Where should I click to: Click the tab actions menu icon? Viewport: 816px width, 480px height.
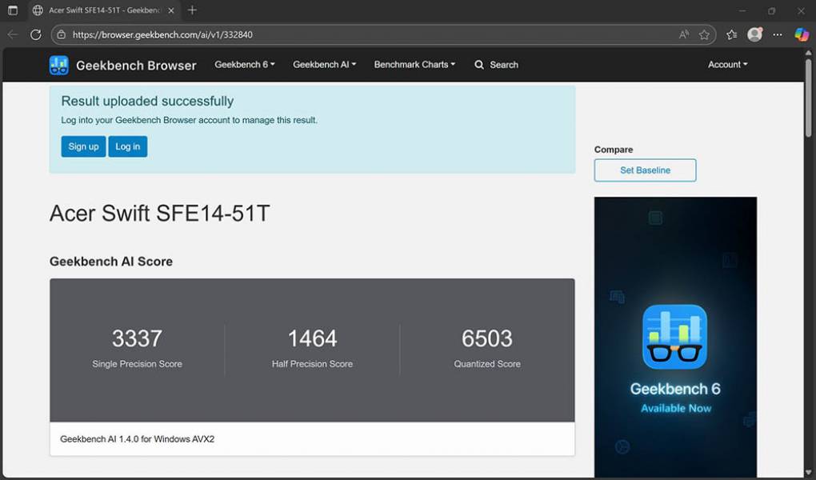coord(13,10)
